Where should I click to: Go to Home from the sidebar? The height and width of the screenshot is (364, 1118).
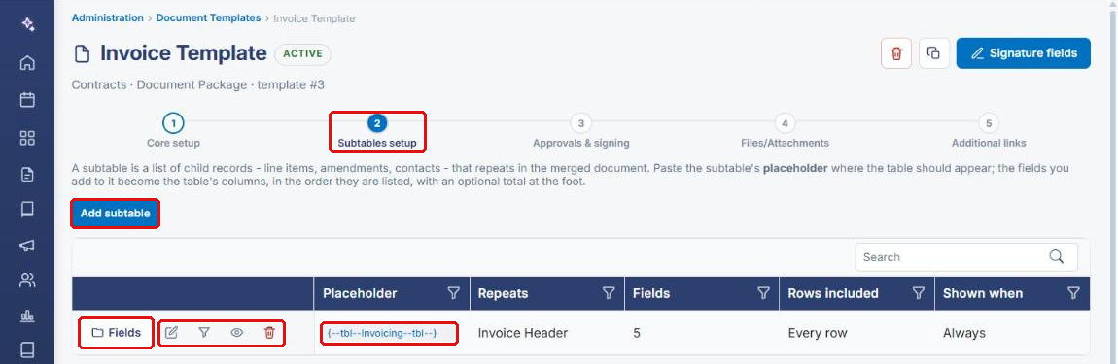coord(27,63)
